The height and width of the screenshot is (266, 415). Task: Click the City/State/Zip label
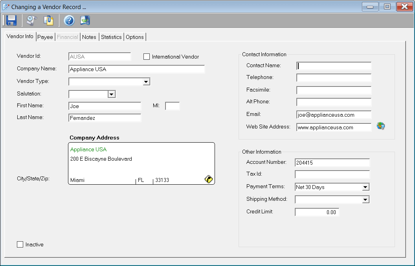pyautogui.click(x=33, y=179)
